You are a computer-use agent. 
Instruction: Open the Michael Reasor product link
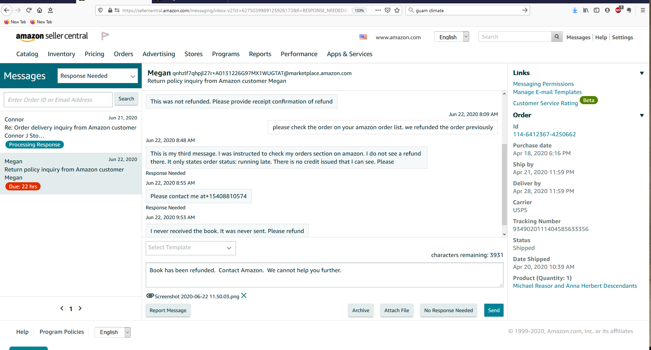coord(575,286)
